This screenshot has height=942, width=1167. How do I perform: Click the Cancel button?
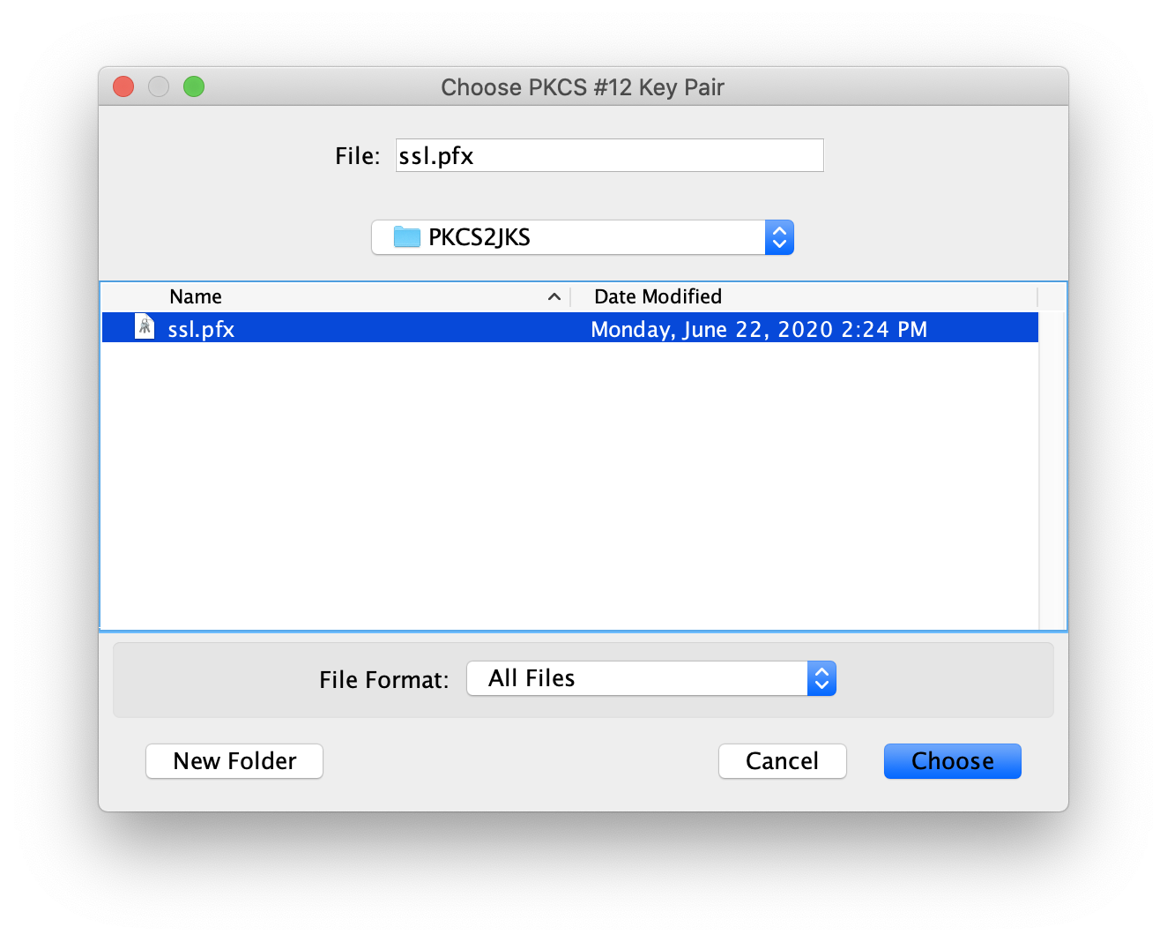[782, 761]
